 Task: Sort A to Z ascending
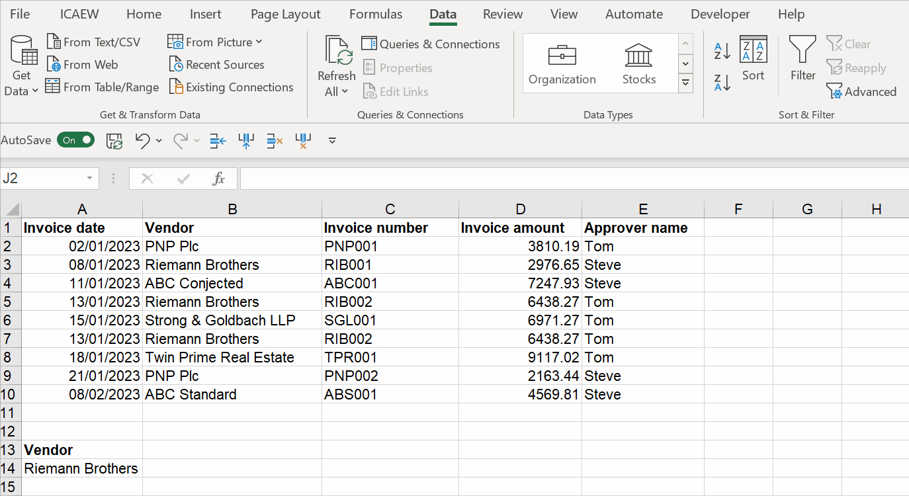click(722, 50)
